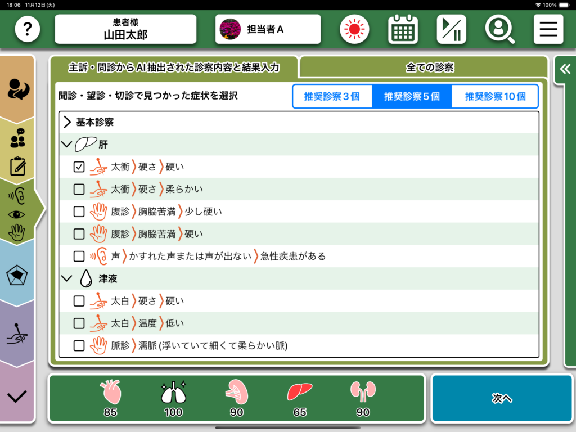Collapse the 肝 section
576x432 pixels.
(x=67, y=145)
